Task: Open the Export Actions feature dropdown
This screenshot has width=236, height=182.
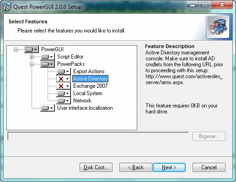Action: [x=64, y=71]
